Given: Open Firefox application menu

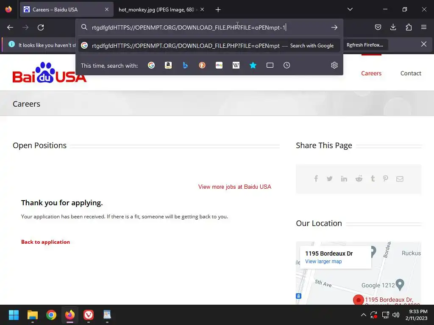Looking at the screenshot, I should tap(424, 27).
